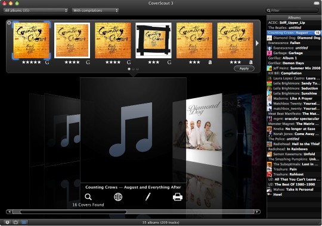Select Norah Jones: Come Away row
322x226 pixels.
pos(294,134)
